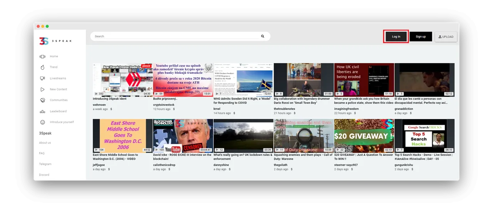Click the Log in button
The image size is (493, 203).
point(396,37)
